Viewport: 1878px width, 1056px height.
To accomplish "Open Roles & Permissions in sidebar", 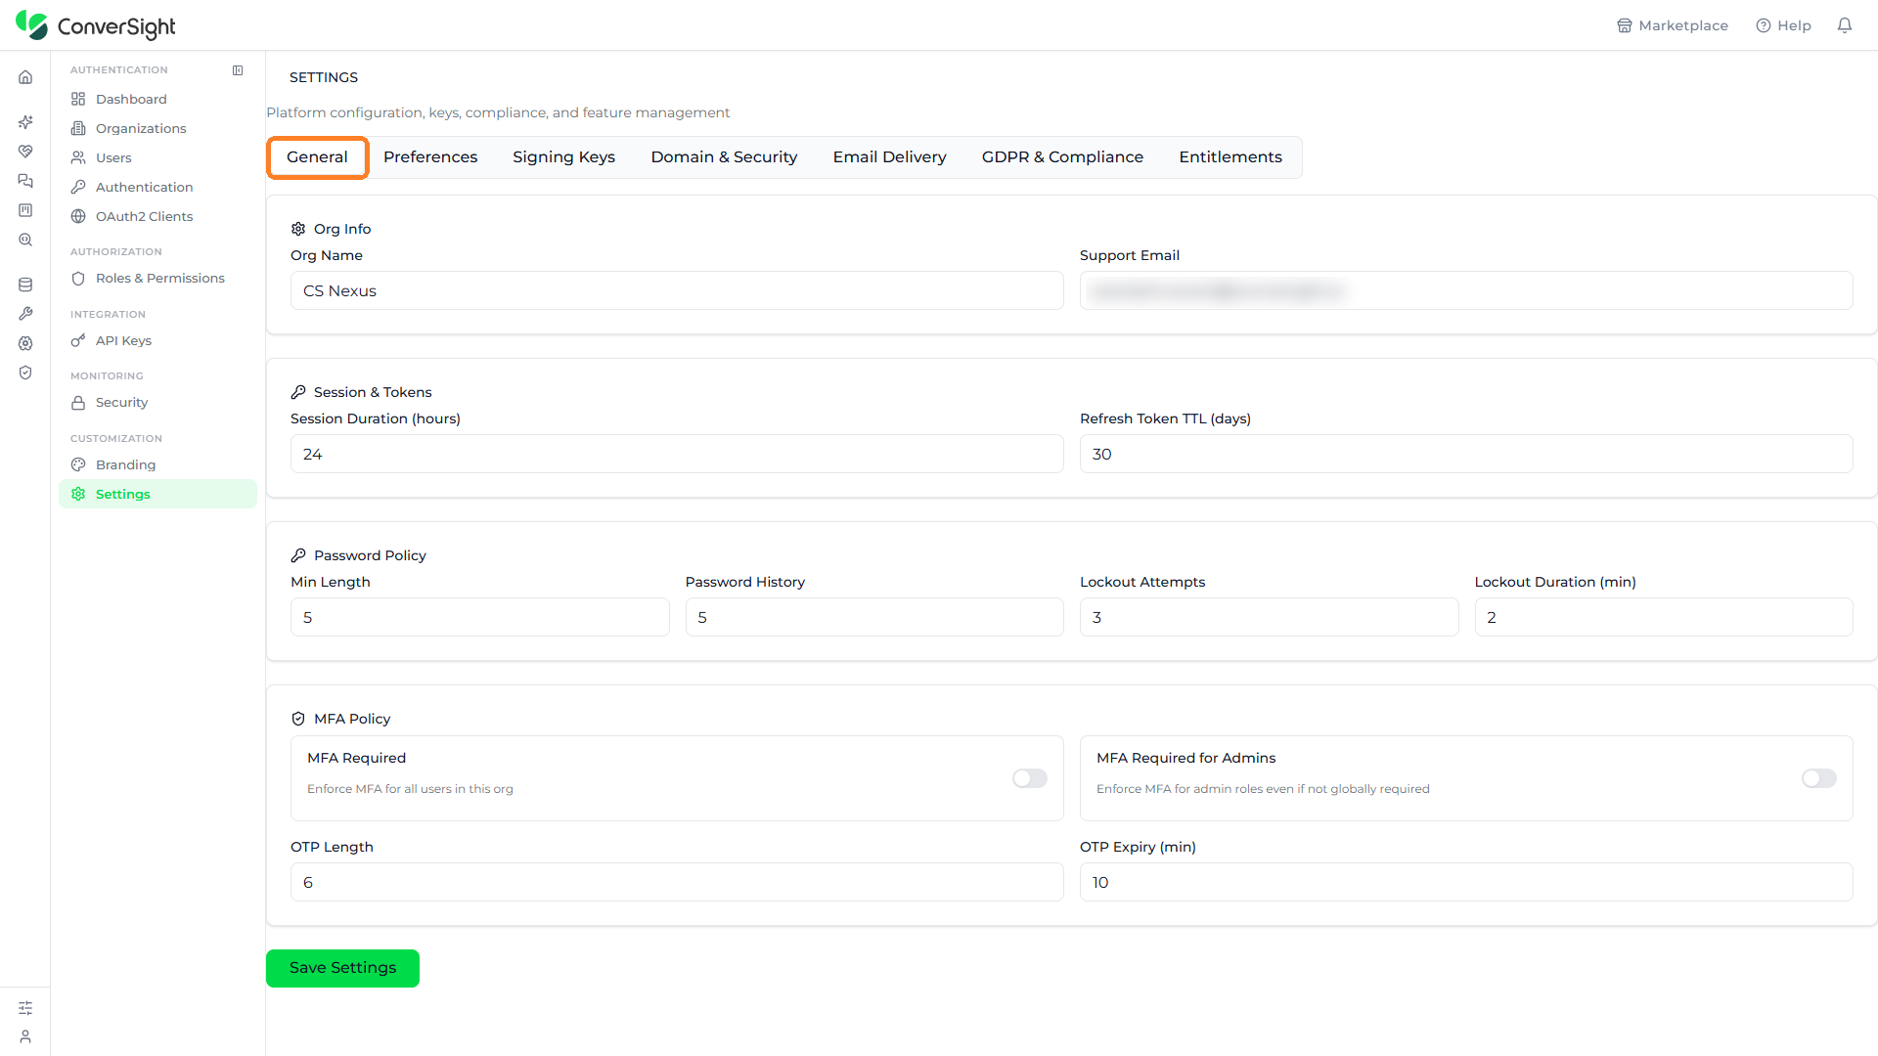I will click(x=157, y=278).
